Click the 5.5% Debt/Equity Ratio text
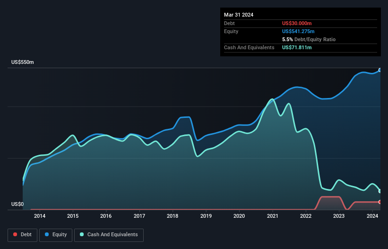This screenshot has height=249, width=388. click(x=309, y=39)
